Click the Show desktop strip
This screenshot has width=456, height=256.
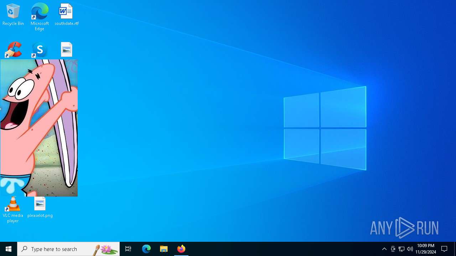point(455,249)
